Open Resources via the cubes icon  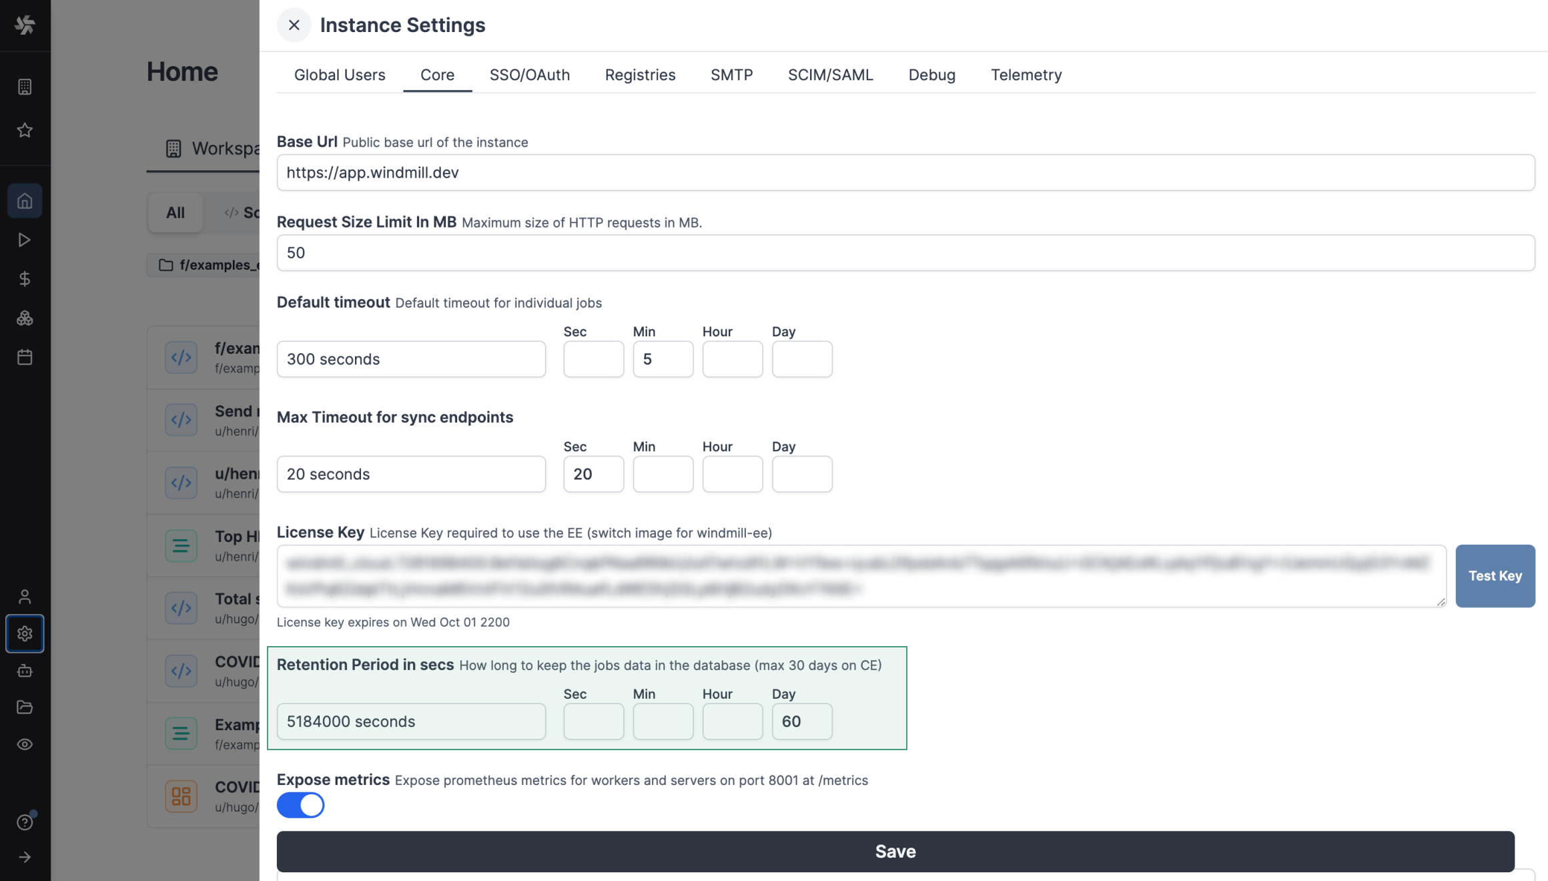[25, 318]
